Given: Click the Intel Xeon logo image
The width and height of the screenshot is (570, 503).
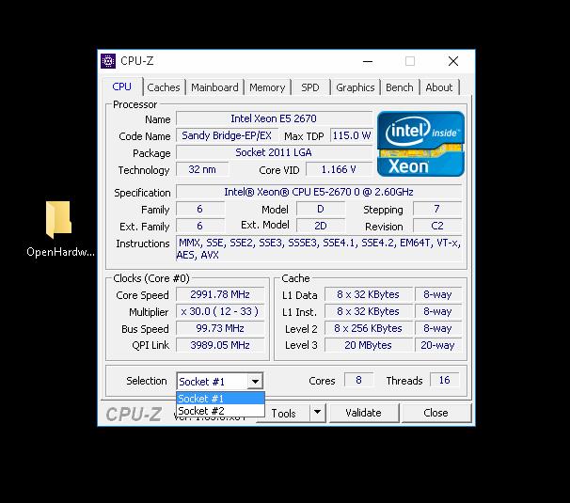Looking at the screenshot, I should (420, 144).
